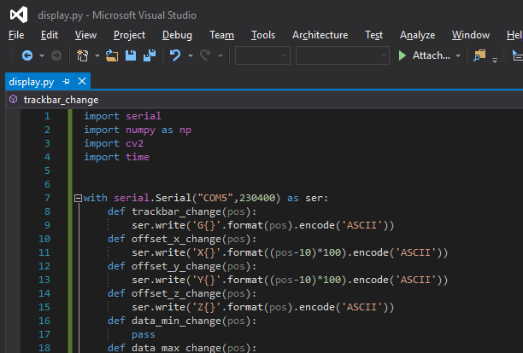Click line number 12 in the gutter
This screenshot has height=353, width=523.
pos(44,266)
